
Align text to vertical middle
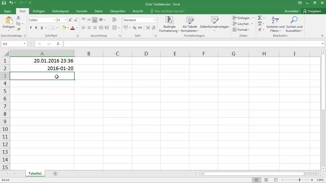point(89,20)
